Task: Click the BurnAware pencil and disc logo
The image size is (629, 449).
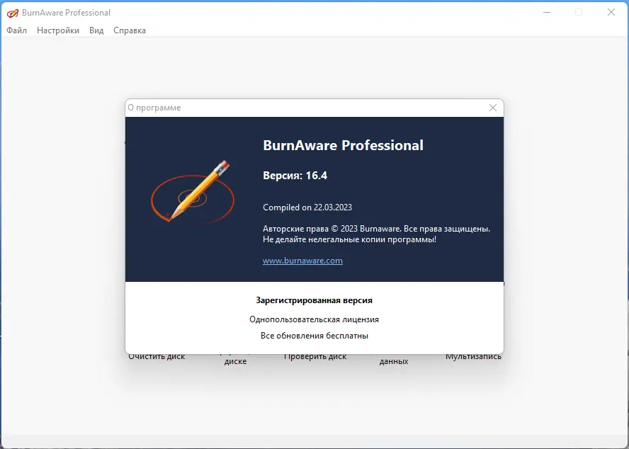Action: [x=193, y=192]
